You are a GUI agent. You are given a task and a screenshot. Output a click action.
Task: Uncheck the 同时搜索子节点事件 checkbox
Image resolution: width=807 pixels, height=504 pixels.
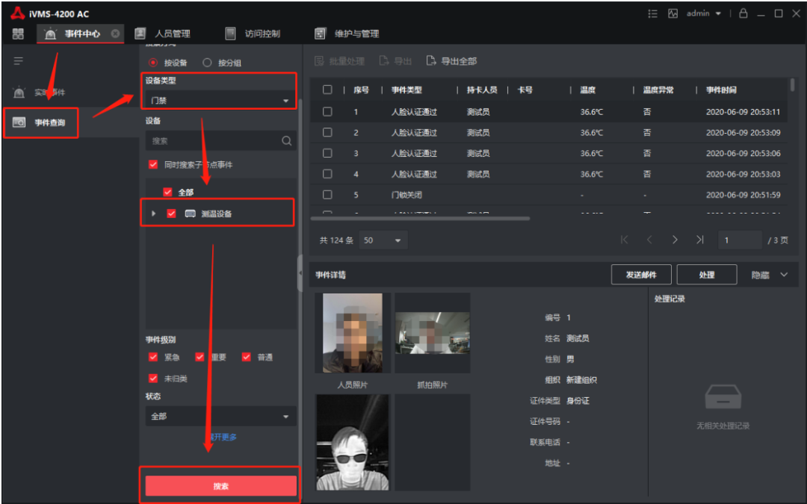click(153, 164)
